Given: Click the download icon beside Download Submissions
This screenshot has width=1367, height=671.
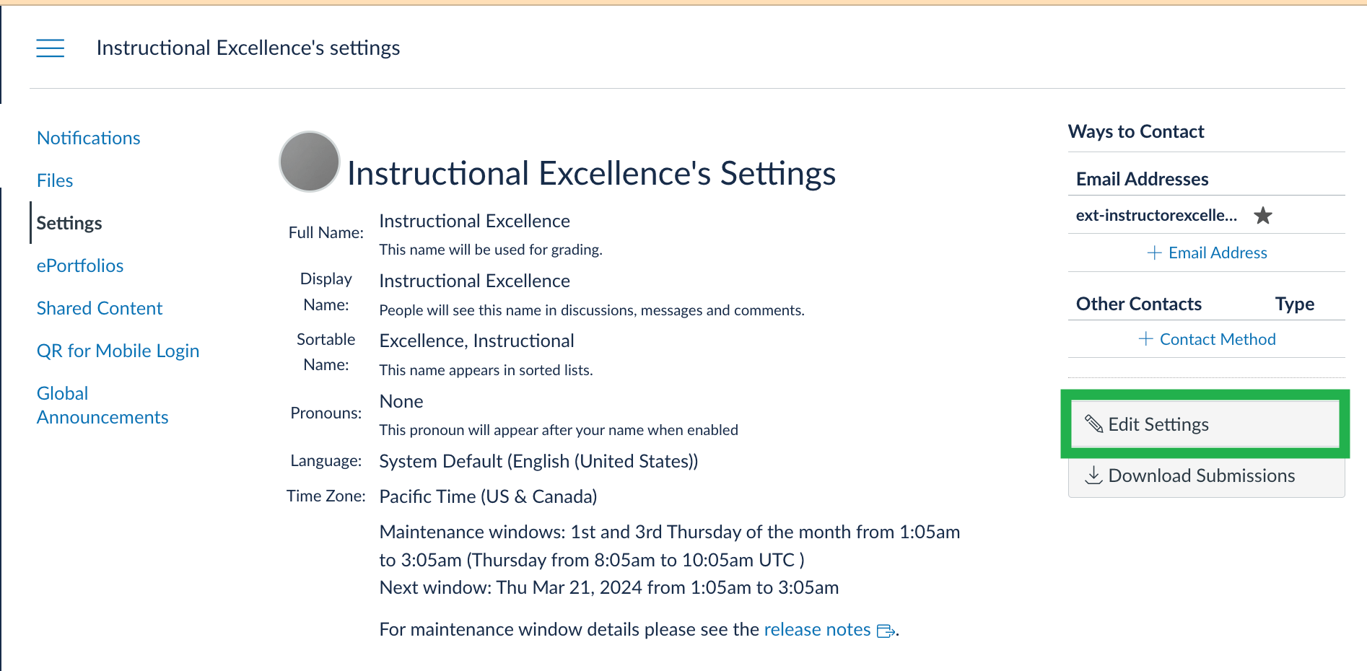Looking at the screenshot, I should [1094, 475].
